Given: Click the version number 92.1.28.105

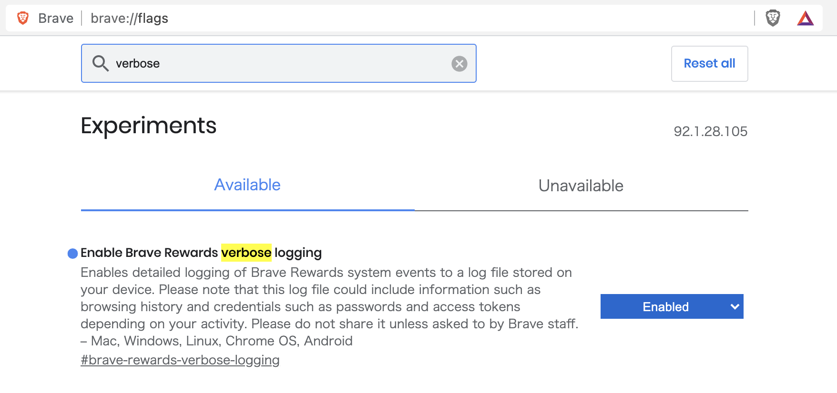Looking at the screenshot, I should point(710,131).
